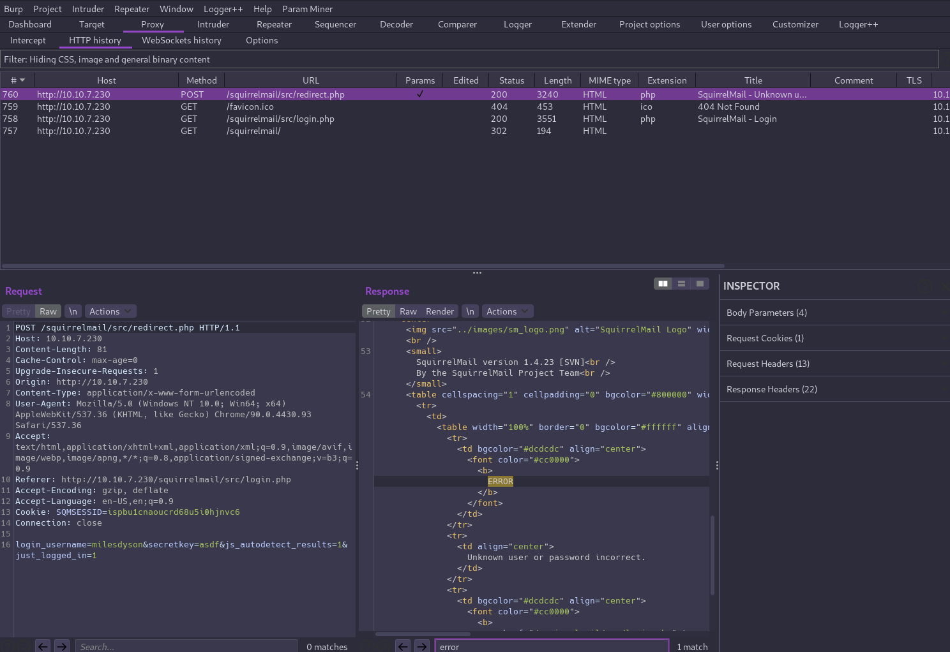Expand Body Parameters (4) section
Image resolution: width=950 pixels, height=652 pixels.
coord(834,313)
